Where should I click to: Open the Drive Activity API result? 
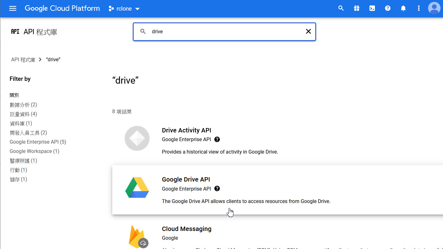(x=186, y=130)
